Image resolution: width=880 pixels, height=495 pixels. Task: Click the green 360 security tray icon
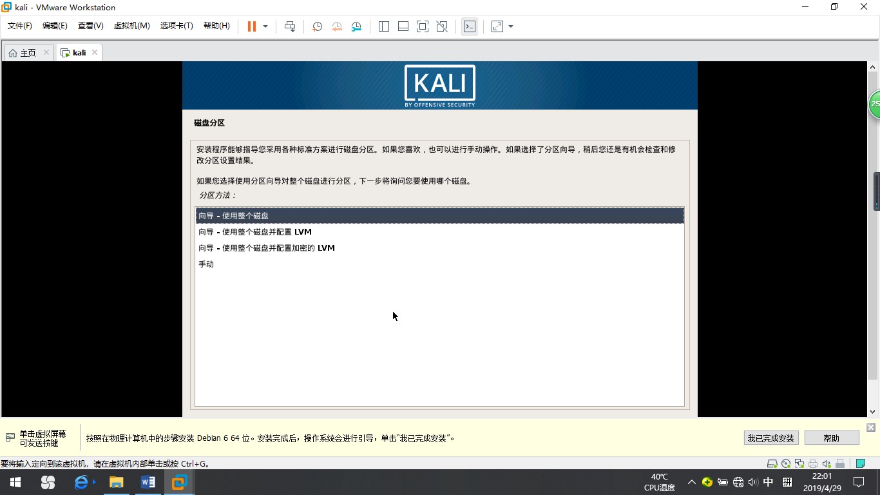(x=707, y=482)
